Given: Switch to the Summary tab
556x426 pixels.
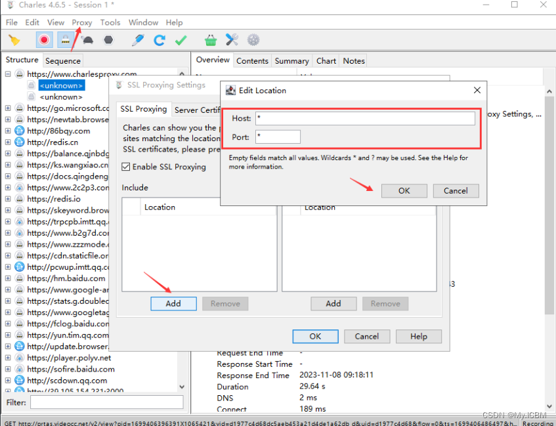Looking at the screenshot, I should point(292,60).
